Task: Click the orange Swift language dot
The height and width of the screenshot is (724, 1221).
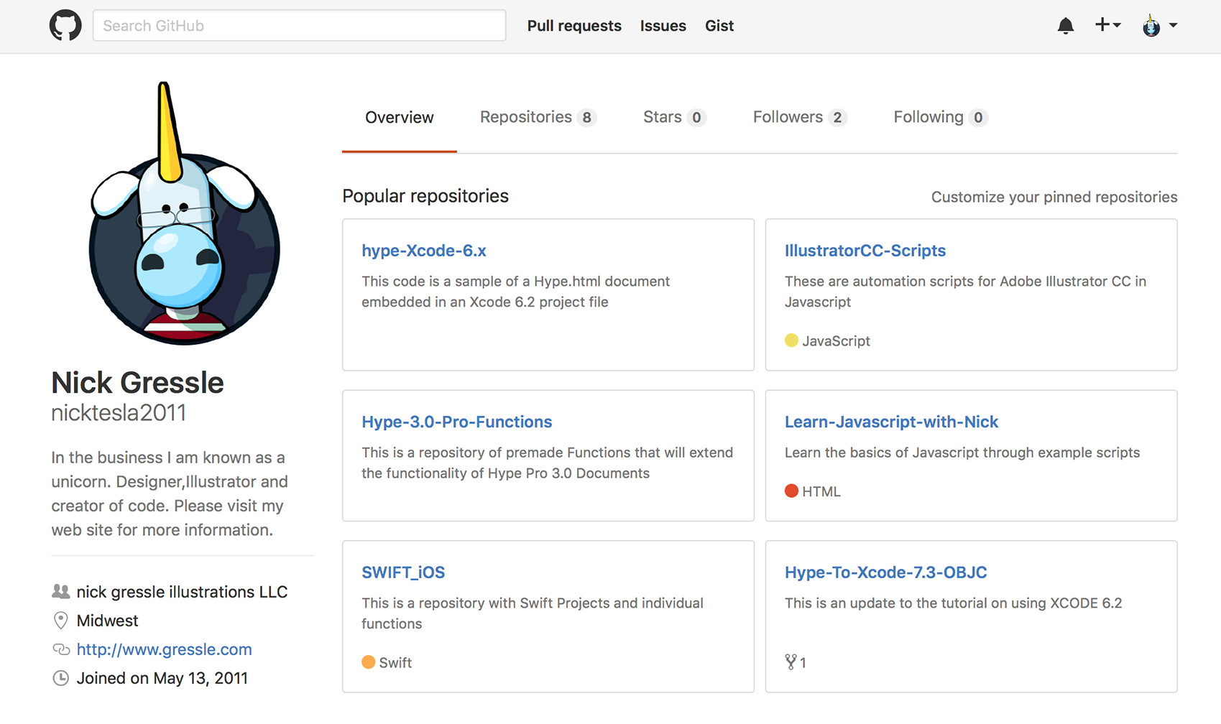Action: coord(368,662)
